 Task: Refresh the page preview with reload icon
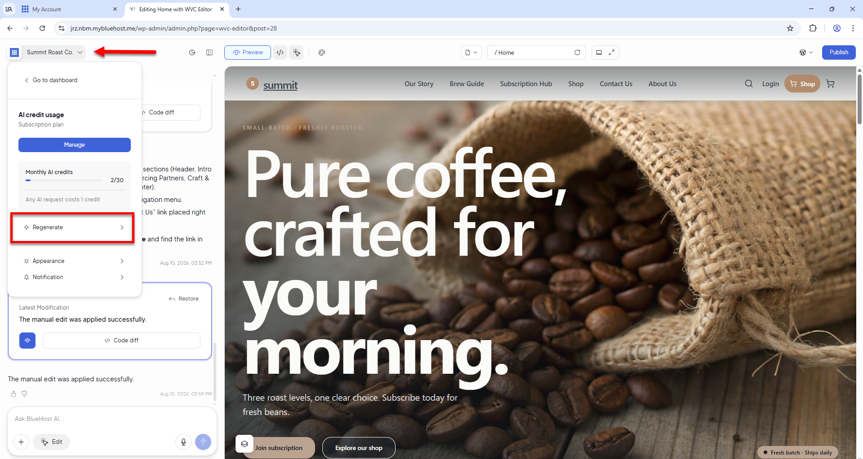tap(578, 52)
